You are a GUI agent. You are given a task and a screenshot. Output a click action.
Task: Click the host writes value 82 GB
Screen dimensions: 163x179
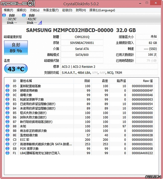pos(147,43)
